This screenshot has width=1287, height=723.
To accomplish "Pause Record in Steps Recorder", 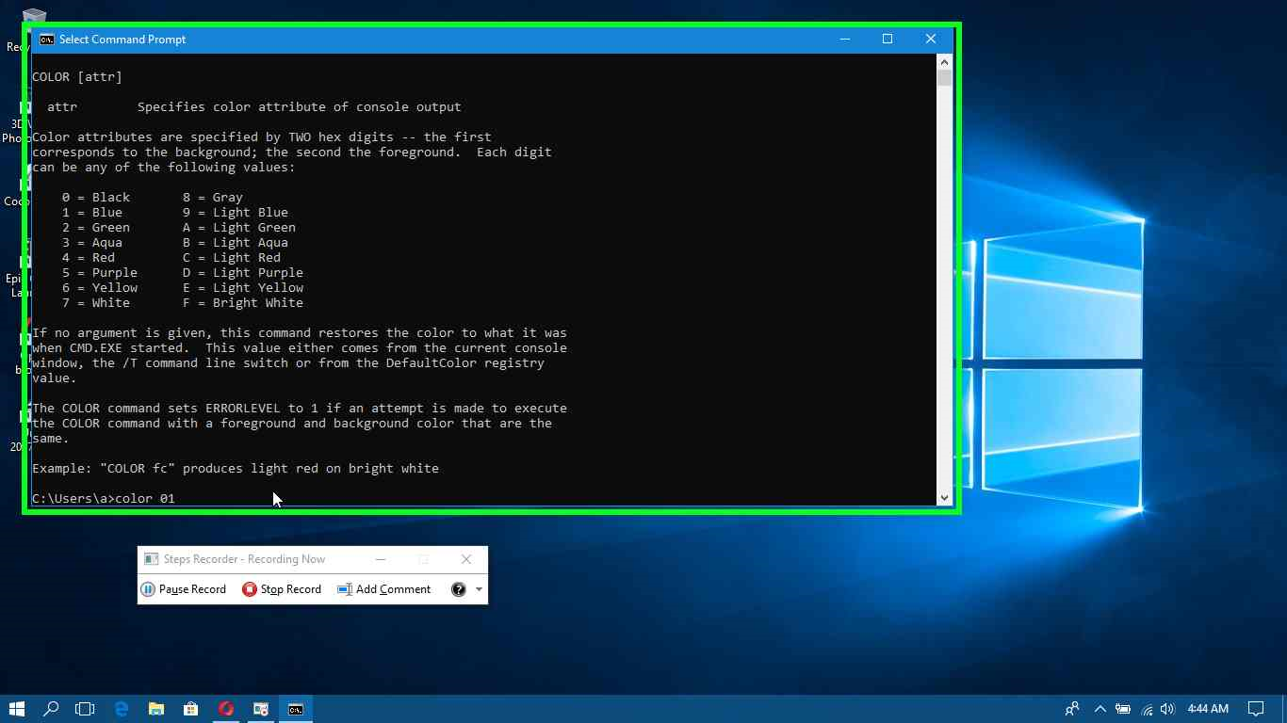I will (184, 589).
